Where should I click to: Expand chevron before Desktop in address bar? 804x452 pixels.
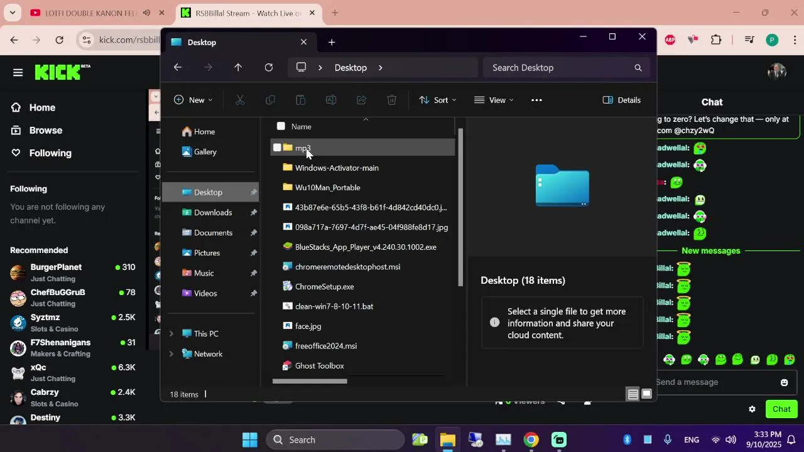320,68
